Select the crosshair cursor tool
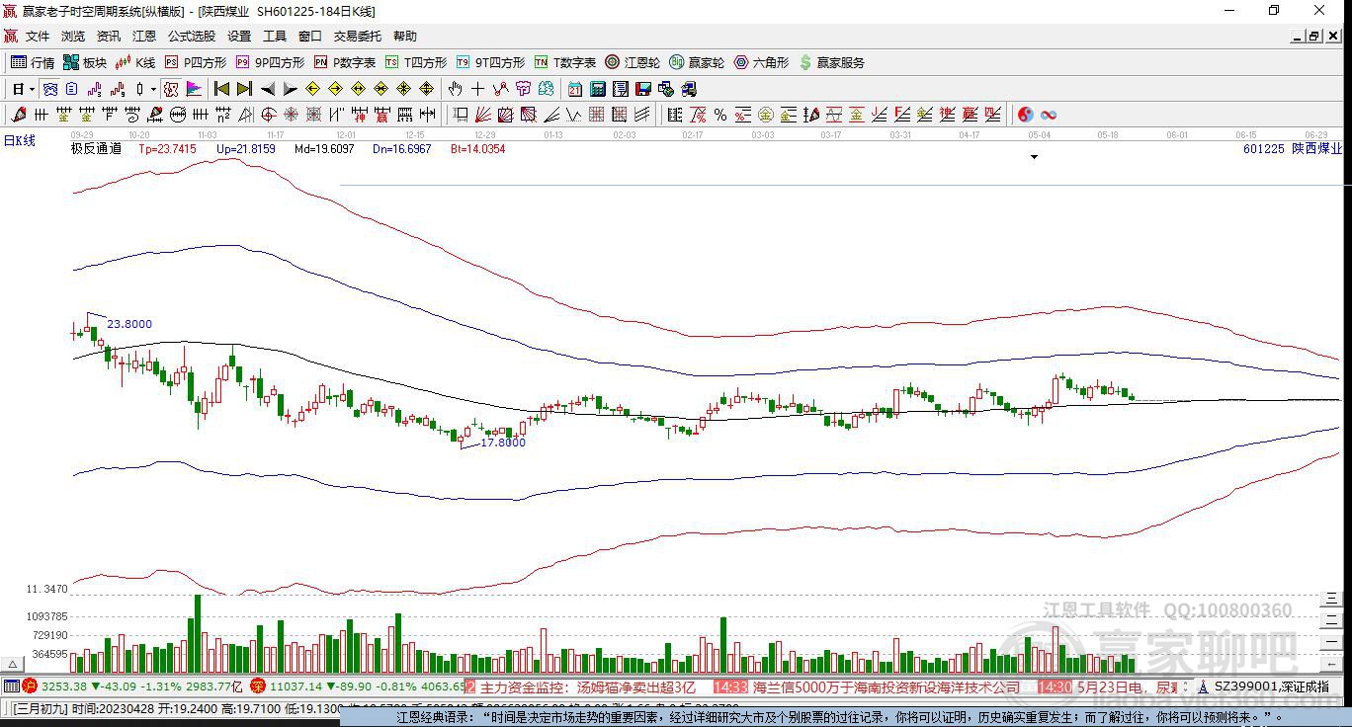This screenshot has width=1352, height=727. 477,89
